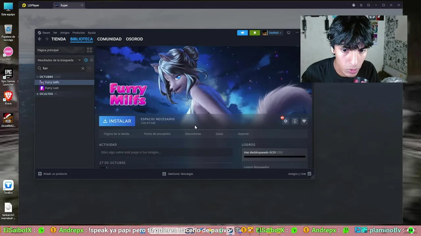421x236 pixels.
Task: Click the Gestionar descargas download icon
Action: tap(164, 174)
